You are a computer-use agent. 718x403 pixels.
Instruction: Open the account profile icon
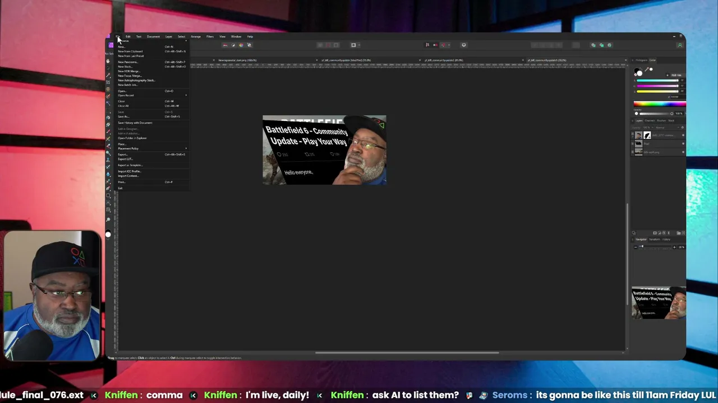680,45
